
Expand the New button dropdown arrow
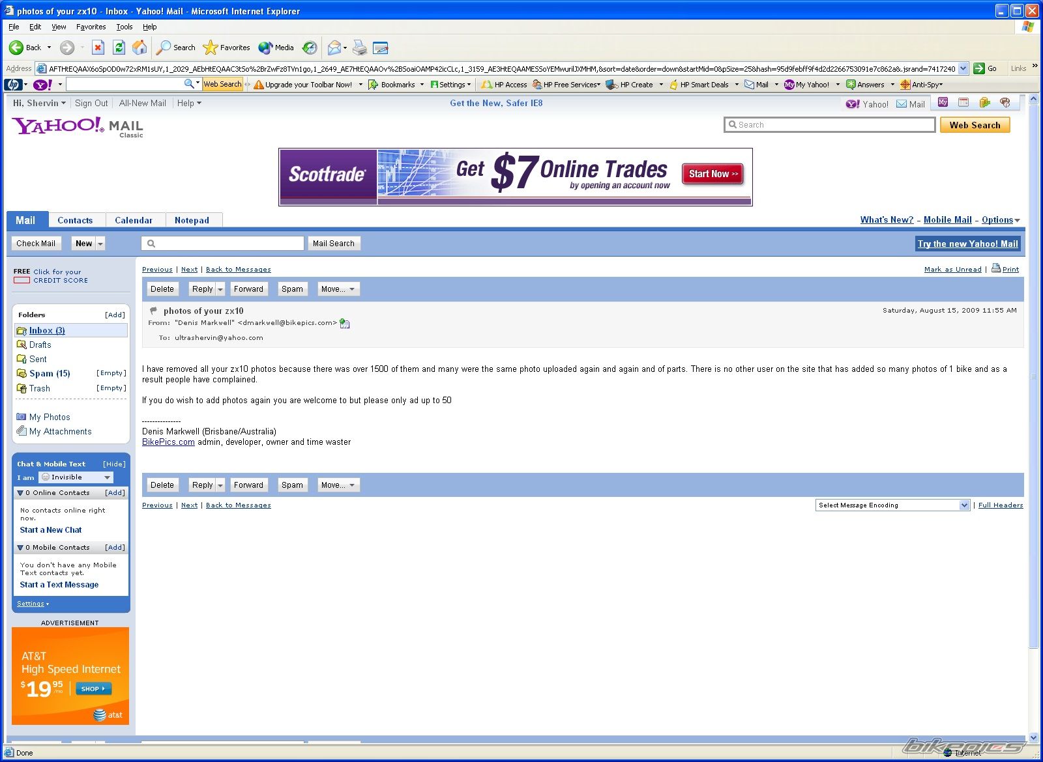100,244
